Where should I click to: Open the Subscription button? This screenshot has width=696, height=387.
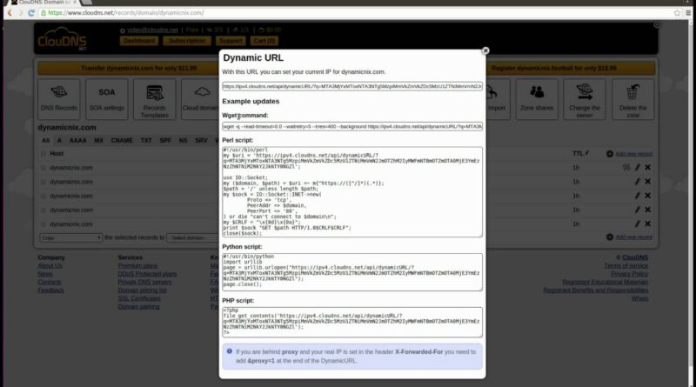(186, 41)
